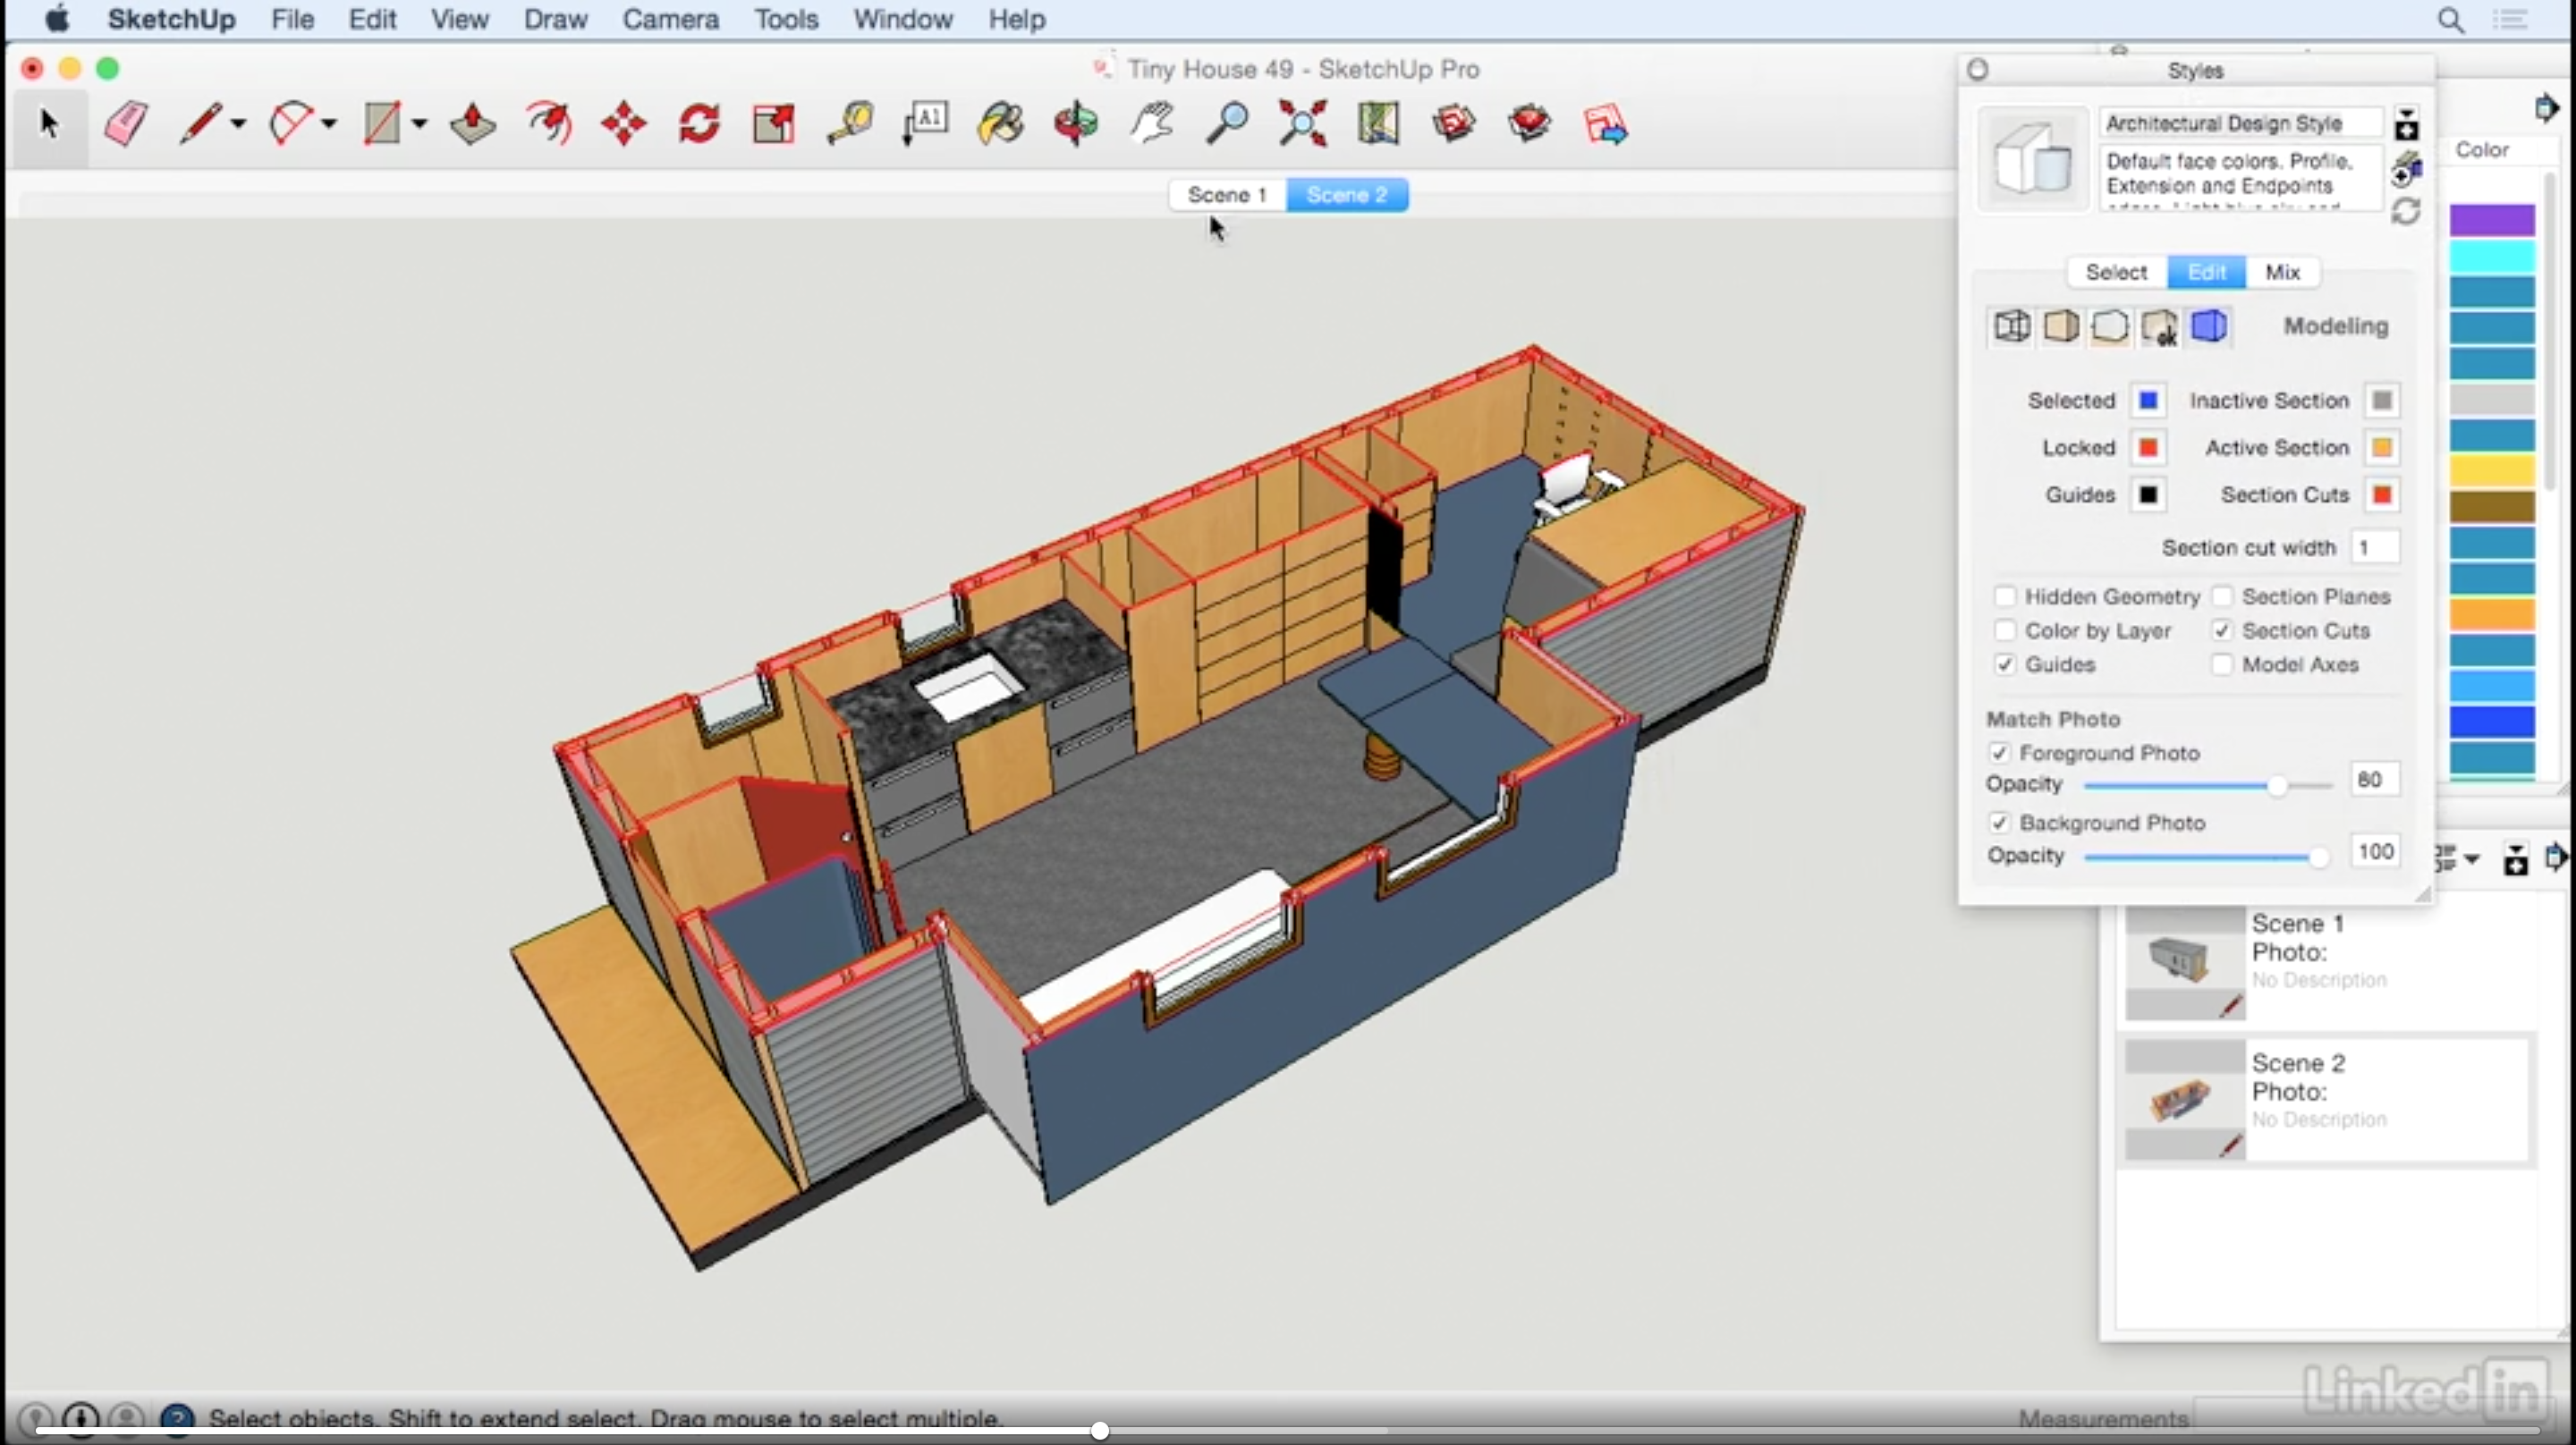Screen dimensions: 2576x1445
Task: Enable the Hidden Geometry checkbox
Action: coord(2005,597)
